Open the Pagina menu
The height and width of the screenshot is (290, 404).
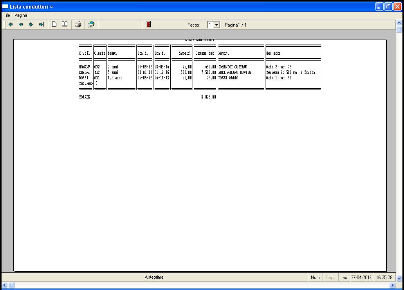tap(21, 15)
